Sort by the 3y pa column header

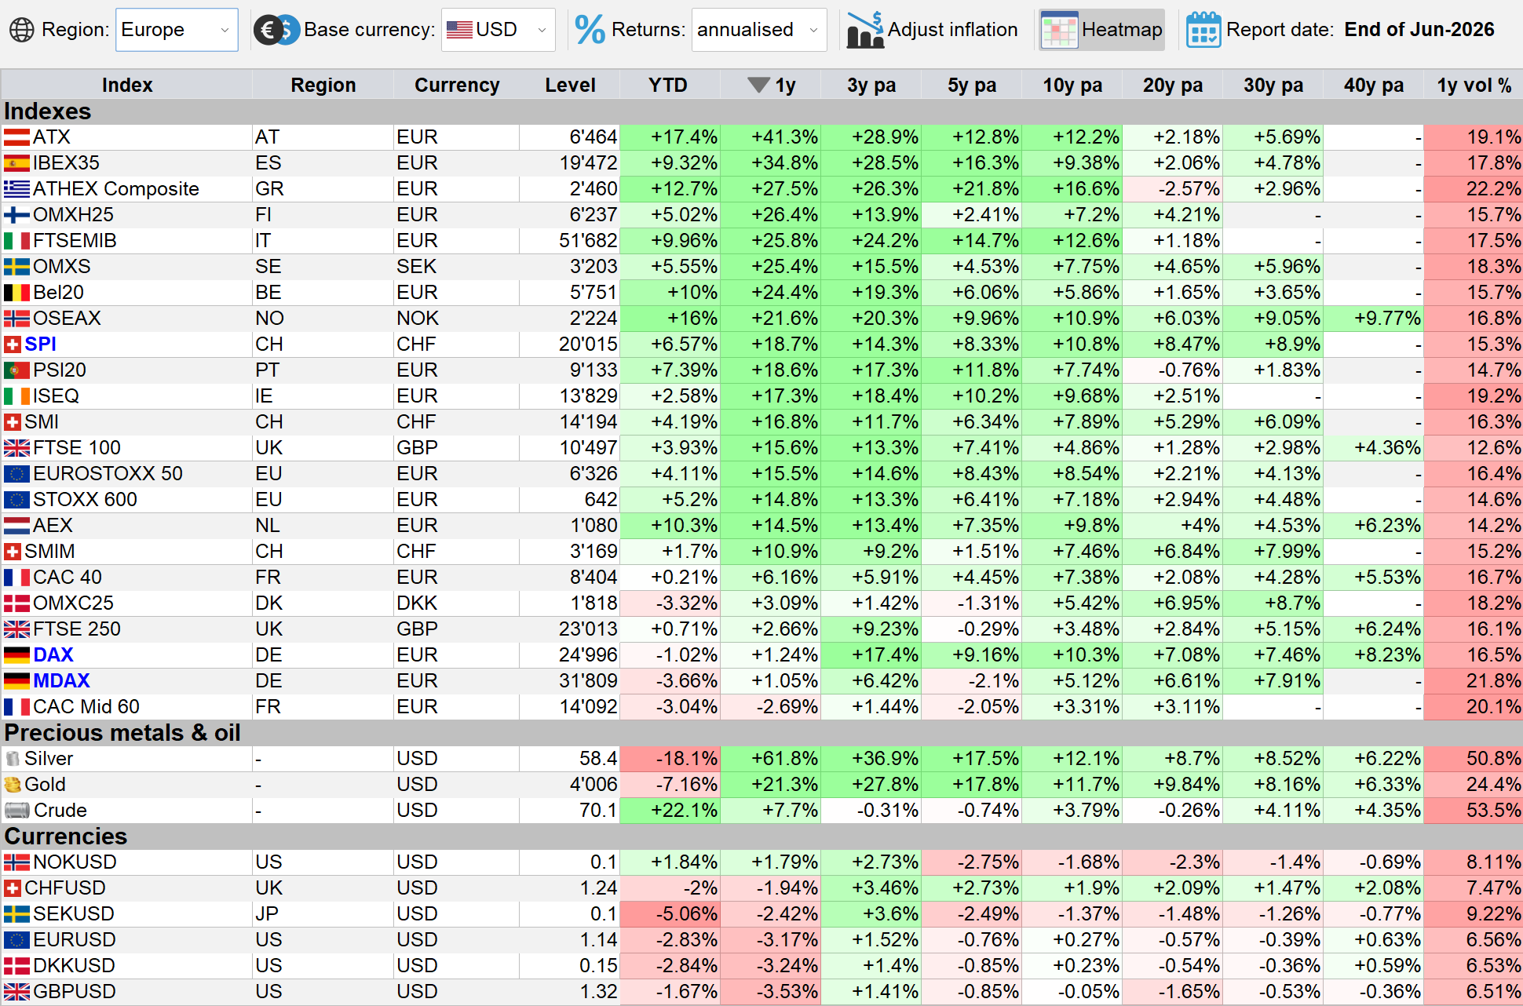point(871,85)
